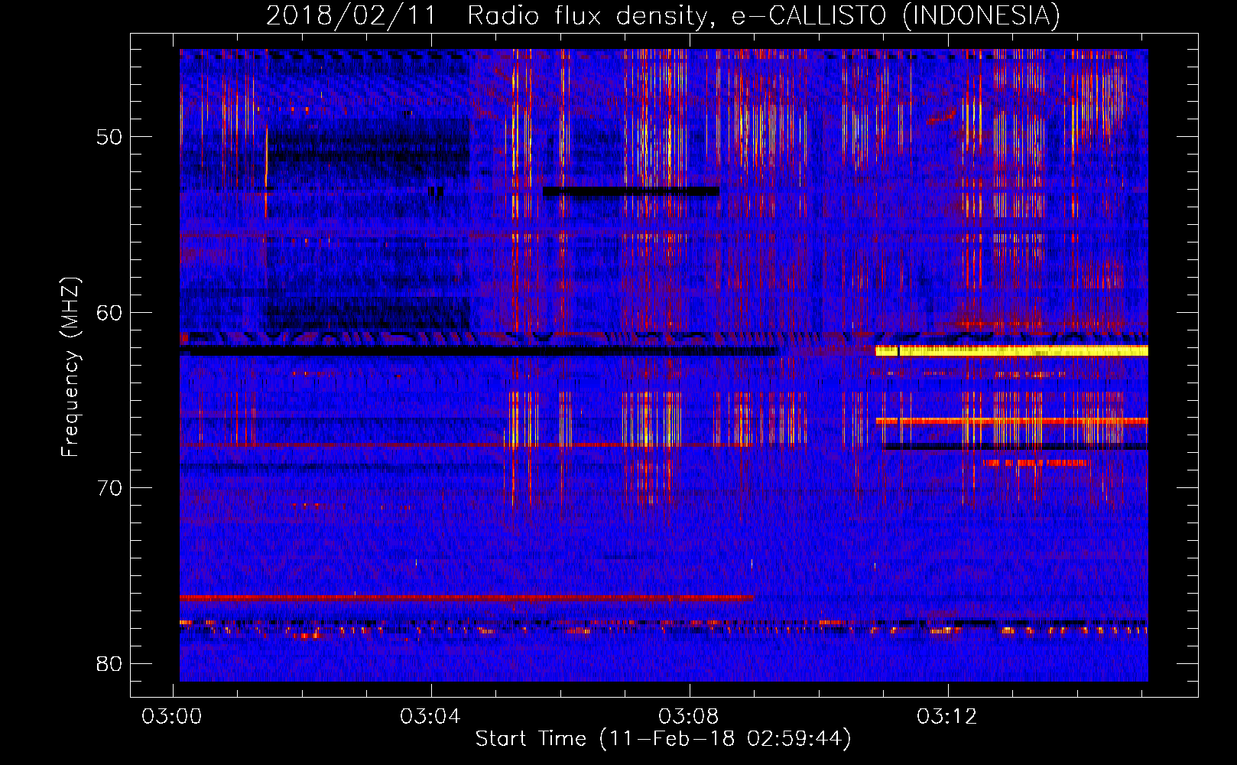1237x765 pixels.
Task: Click the '50' frequency tick label
Action: [109, 137]
